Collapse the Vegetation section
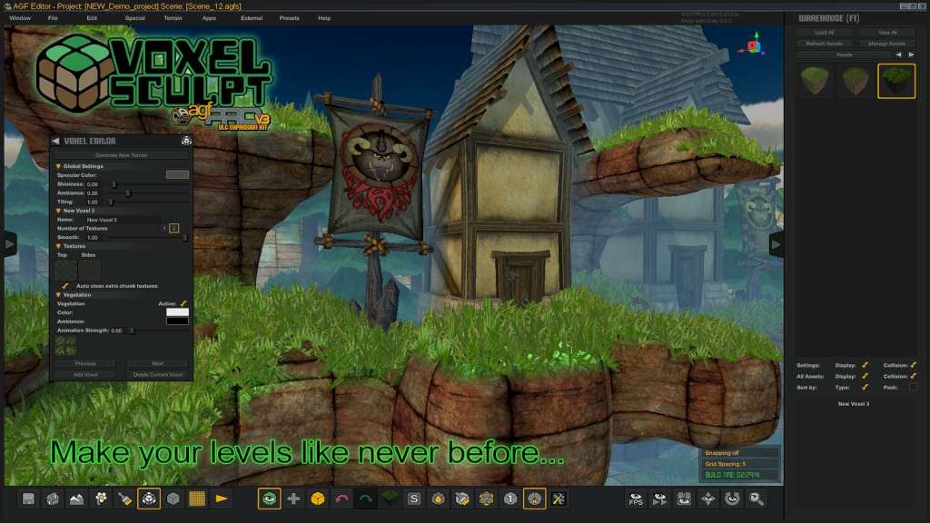This screenshot has height=523, width=930. click(x=58, y=294)
